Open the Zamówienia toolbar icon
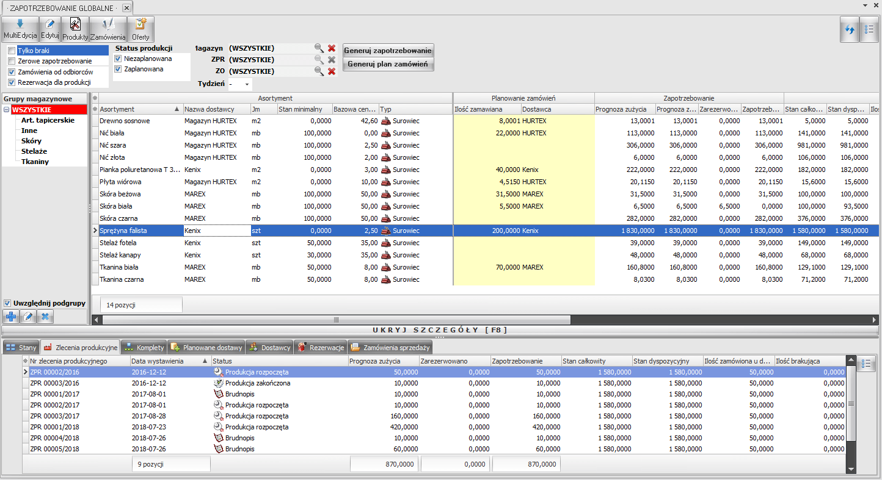882x480 pixels. click(x=108, y=29)
